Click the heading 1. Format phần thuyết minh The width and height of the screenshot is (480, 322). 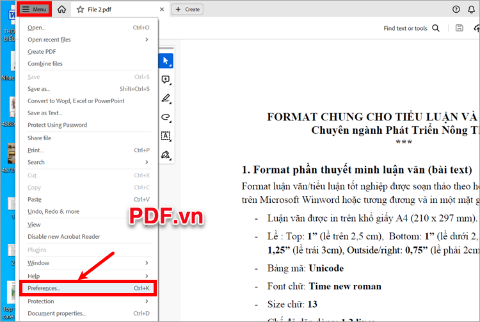[x=356, y=170]
